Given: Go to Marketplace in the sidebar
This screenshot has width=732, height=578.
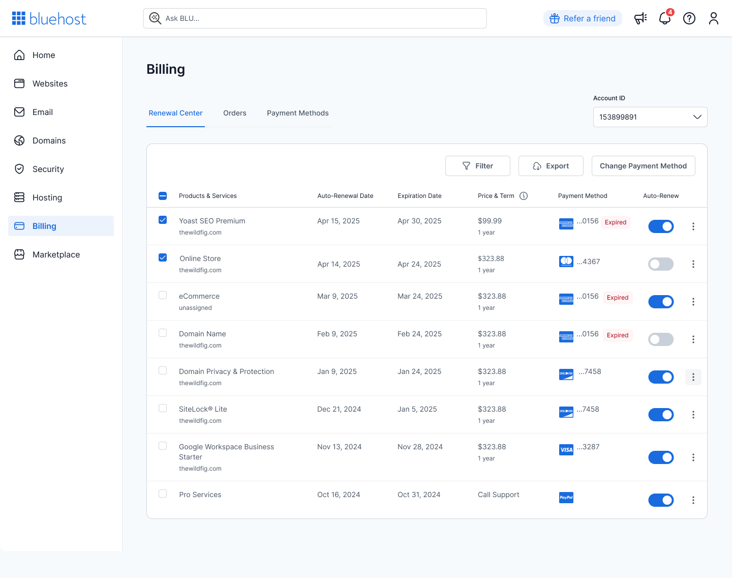Looking at the screenshot, I should pyautogui.click(x=56, y=254).
